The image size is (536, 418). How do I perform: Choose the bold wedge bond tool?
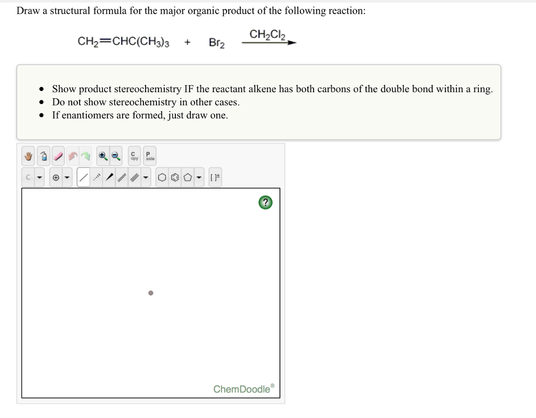pyautogui.click(x=109, y=177)
